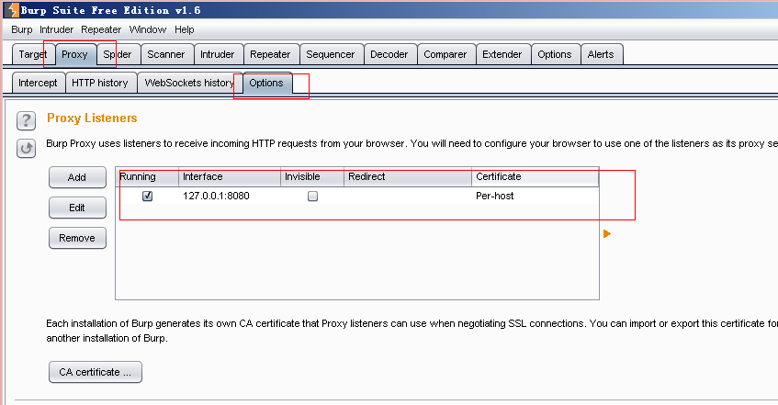Open the WebSockets history sub-tab
The width and height of the screenshot is (778, 405).
(189, 83)
